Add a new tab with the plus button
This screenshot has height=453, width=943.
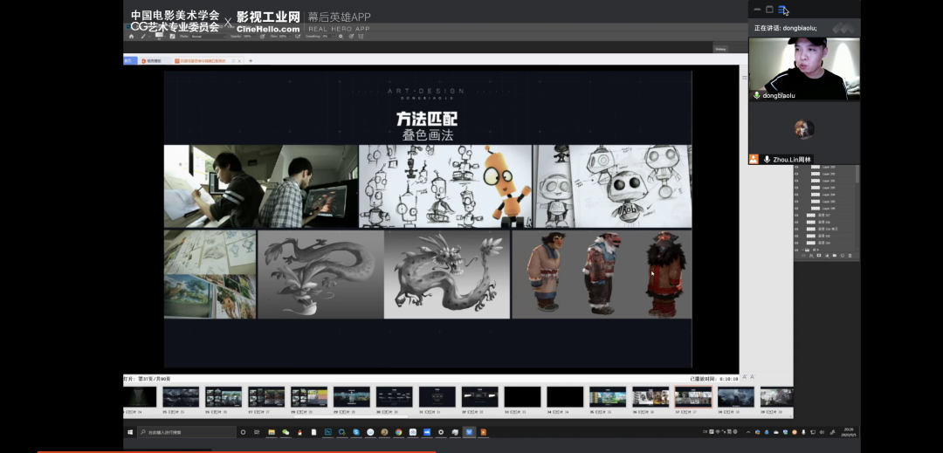coord(251,61)
